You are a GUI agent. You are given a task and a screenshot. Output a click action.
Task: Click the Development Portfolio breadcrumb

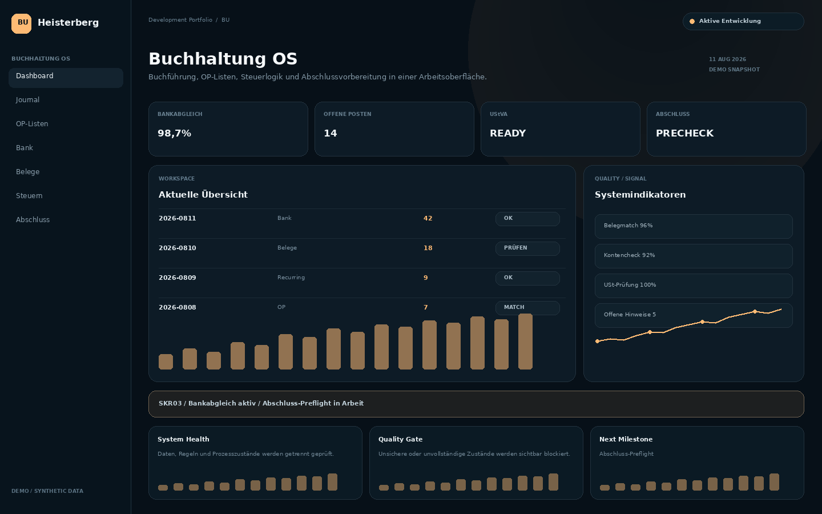pos(180,20)
